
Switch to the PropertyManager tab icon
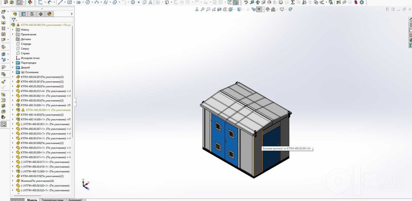point(23,14)
